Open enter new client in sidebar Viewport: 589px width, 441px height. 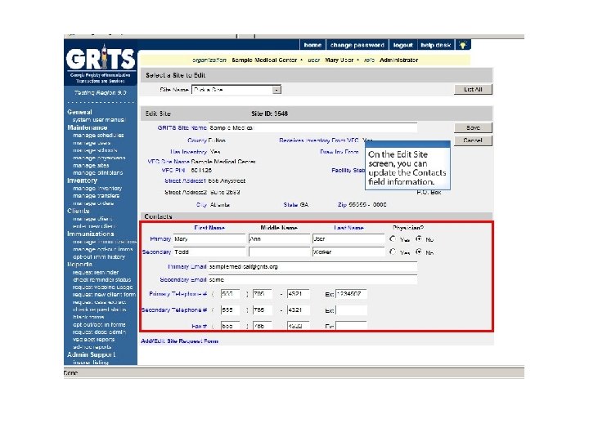click(94, 226)
